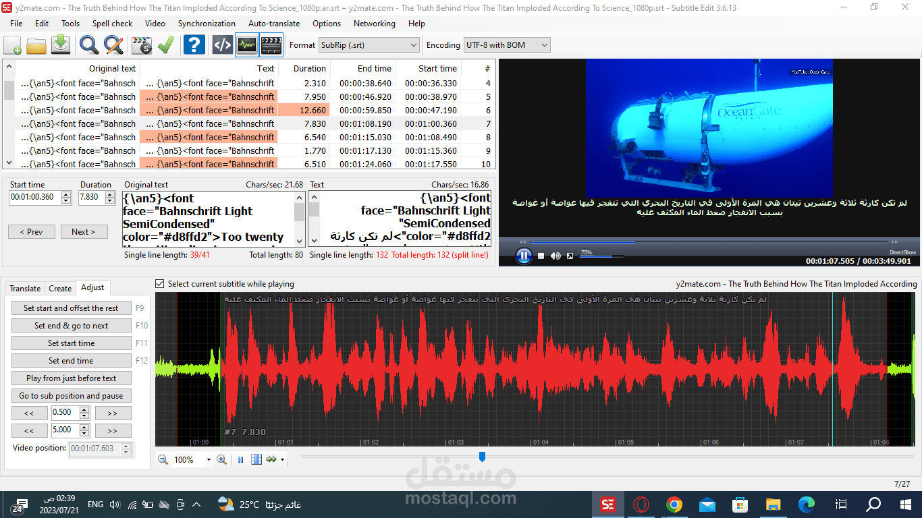Click the Set end time button
This screenshot has width=922, height=518.
tap(71, 361)
